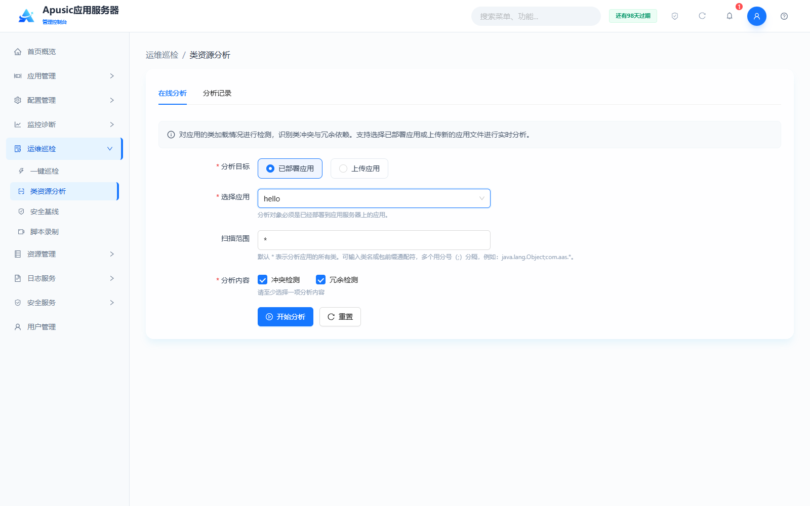Viewport: 810px width, 506px height.
Task: Click the 资源管理 sidebar icon
Action: 18,254
